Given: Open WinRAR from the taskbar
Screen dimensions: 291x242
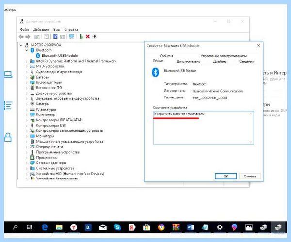Looking at the screenshot, I should pyautogui.click(x=176, y=227).
